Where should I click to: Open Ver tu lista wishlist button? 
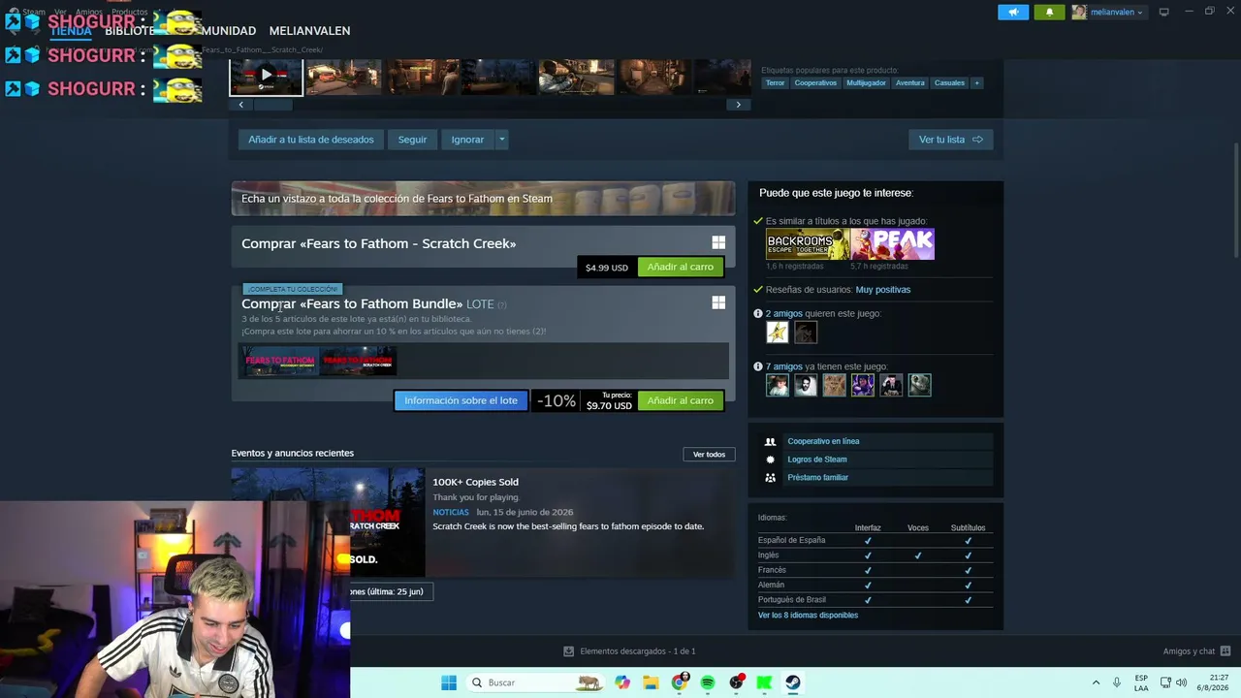(x=950, y=140)
